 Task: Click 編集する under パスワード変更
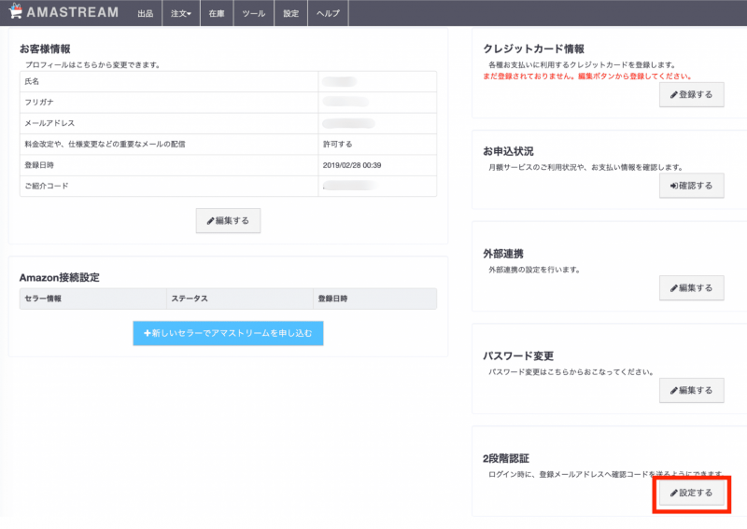692,390
